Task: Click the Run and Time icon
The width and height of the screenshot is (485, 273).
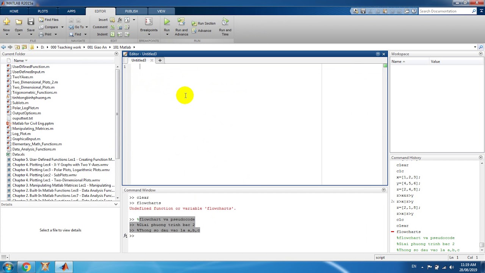Action: click(x=225, y=22)
